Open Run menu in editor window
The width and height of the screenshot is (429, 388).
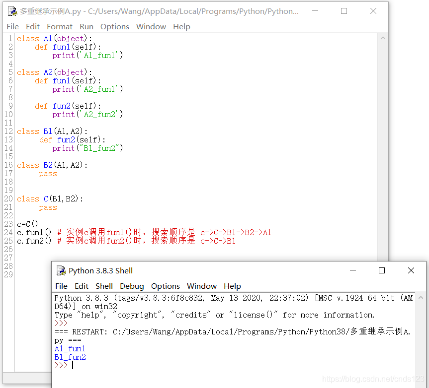86,26
